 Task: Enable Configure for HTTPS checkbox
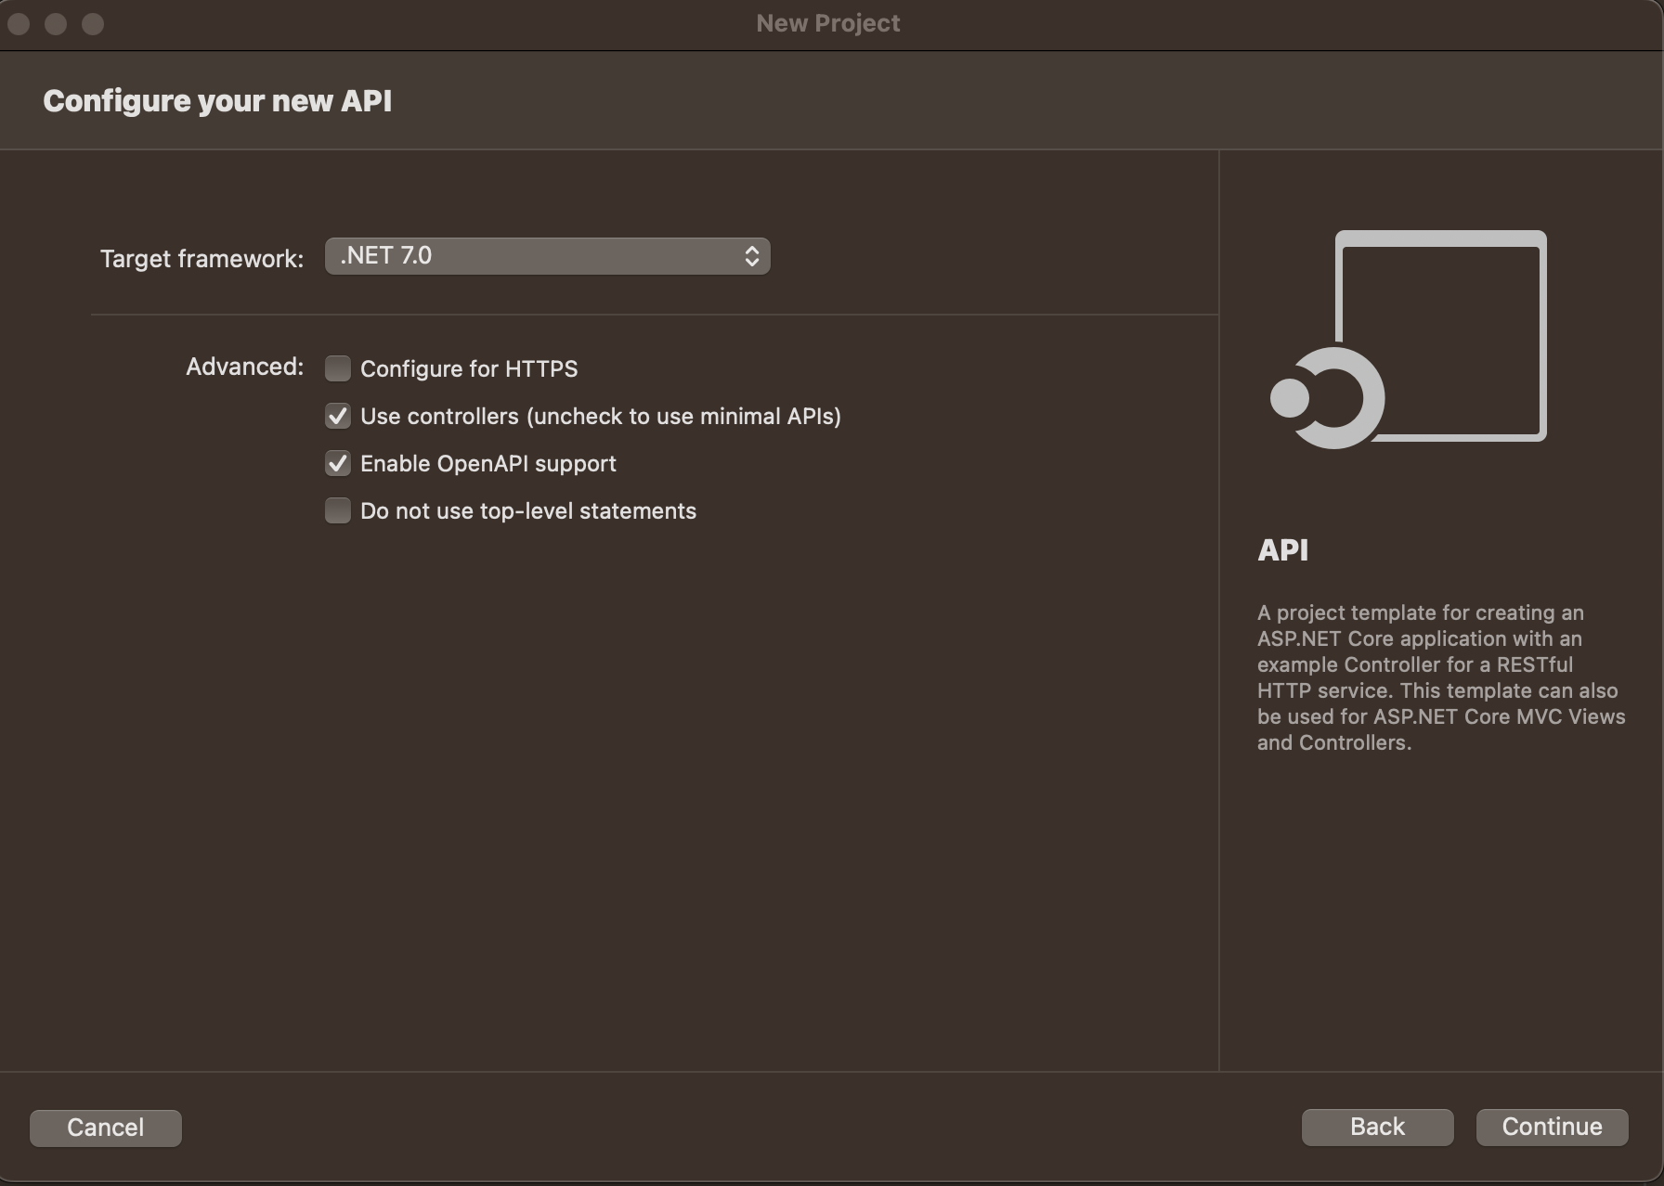[x=338, y=368]
